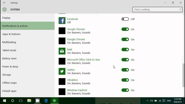
Task: Click the Twitter app icon
Action: click(62, 71)
